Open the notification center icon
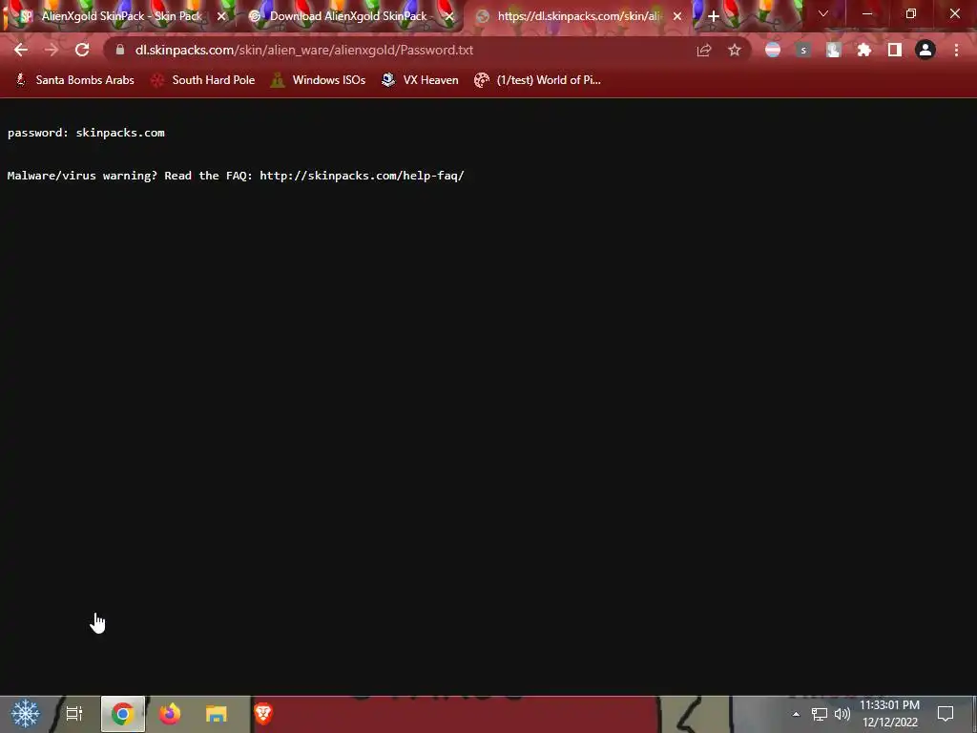This screenshot has width=977, height=733. point(946,714)
